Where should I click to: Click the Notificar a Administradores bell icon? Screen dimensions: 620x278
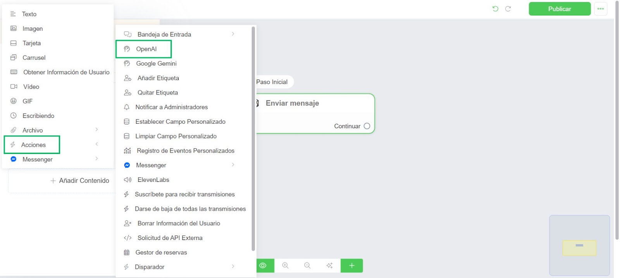coord(126,107)
